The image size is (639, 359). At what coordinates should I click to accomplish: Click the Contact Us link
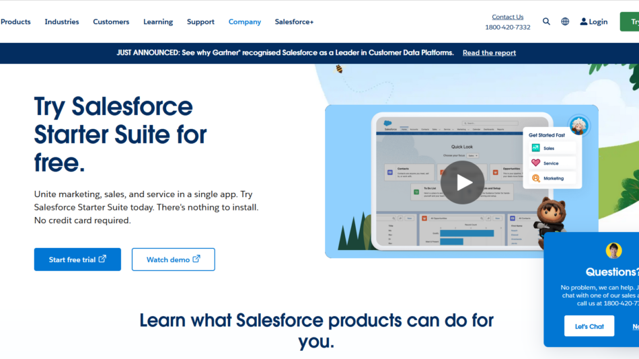click(x=507, y=17)
